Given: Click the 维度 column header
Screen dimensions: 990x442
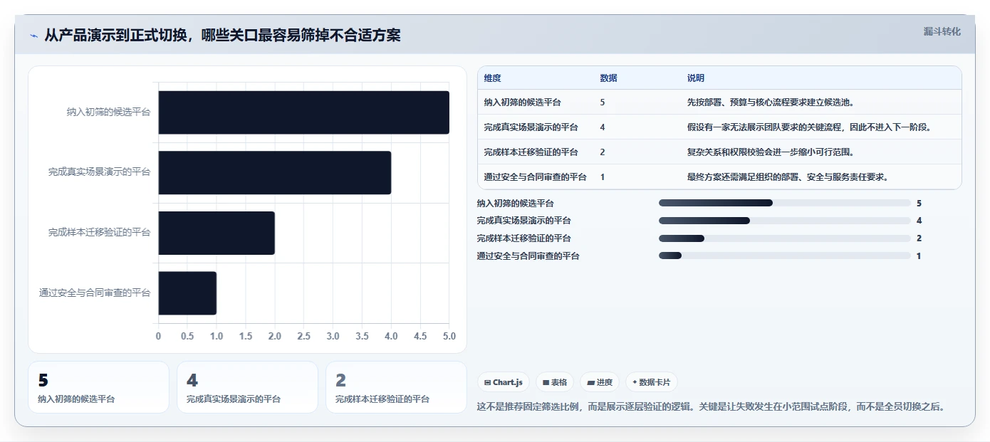Looking at the screenshot, I should point(492,78).
